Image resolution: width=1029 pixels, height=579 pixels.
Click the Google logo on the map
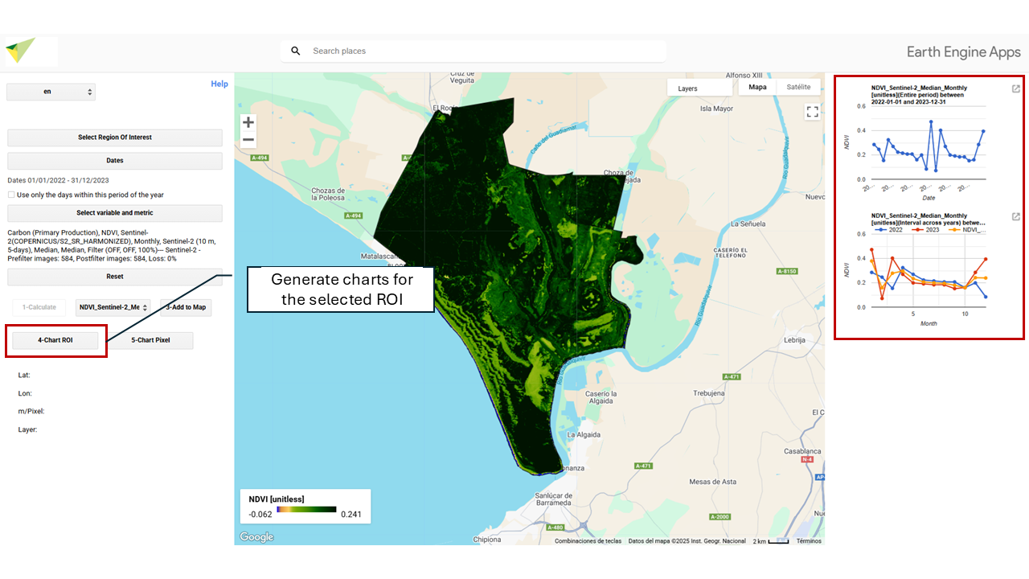(256, 537)
